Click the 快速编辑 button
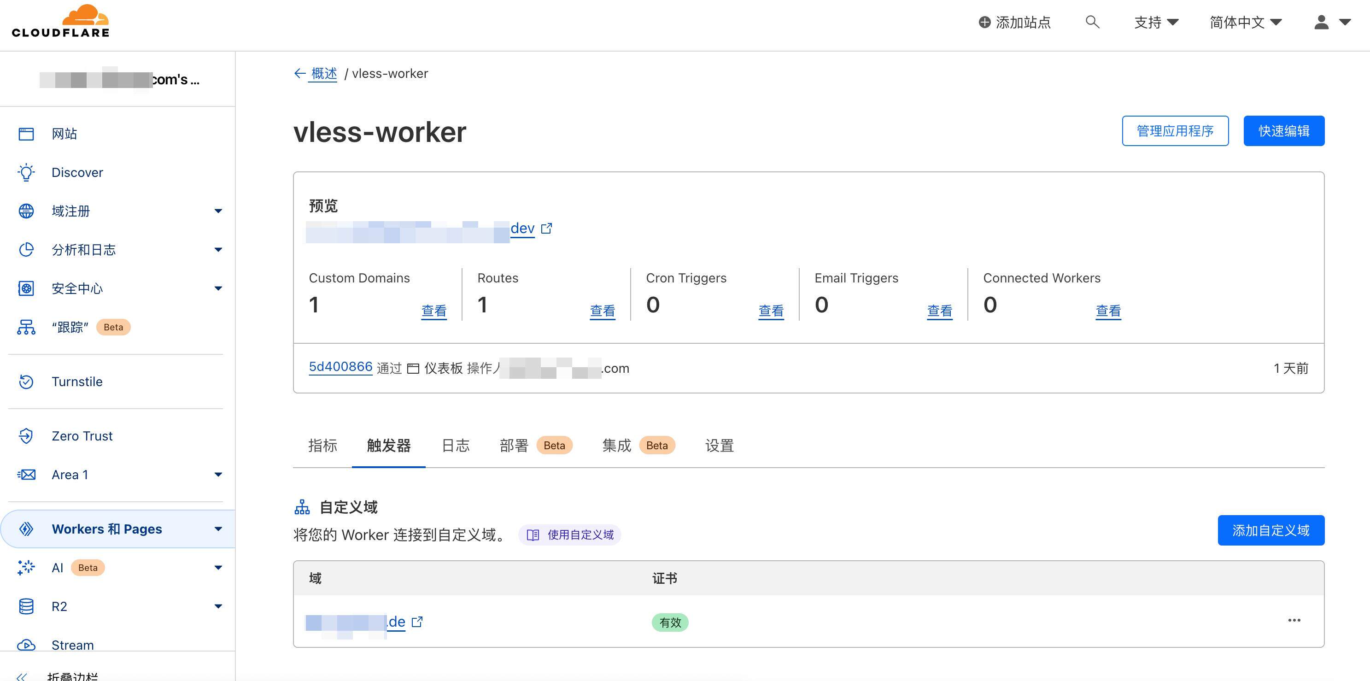Image resolution: width=1370 pixels, height=681 pixels. point(1283,130)
